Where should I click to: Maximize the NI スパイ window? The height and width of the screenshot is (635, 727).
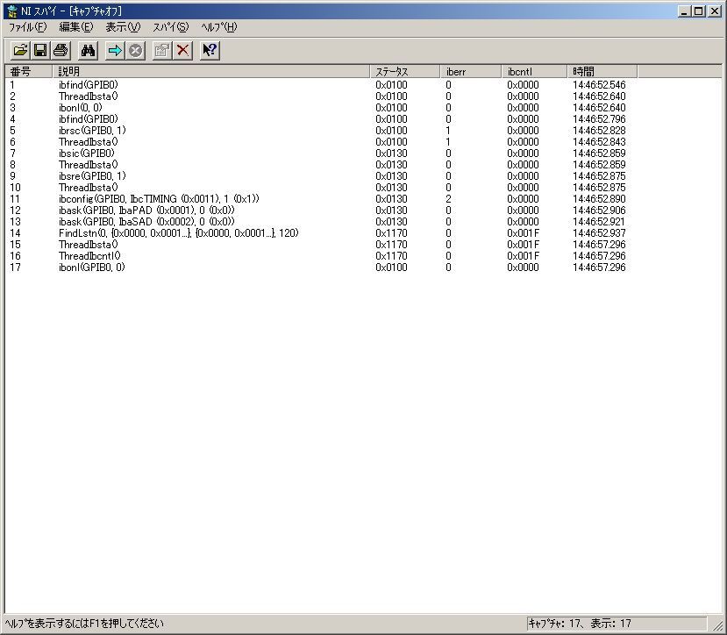tap(699, 11)
